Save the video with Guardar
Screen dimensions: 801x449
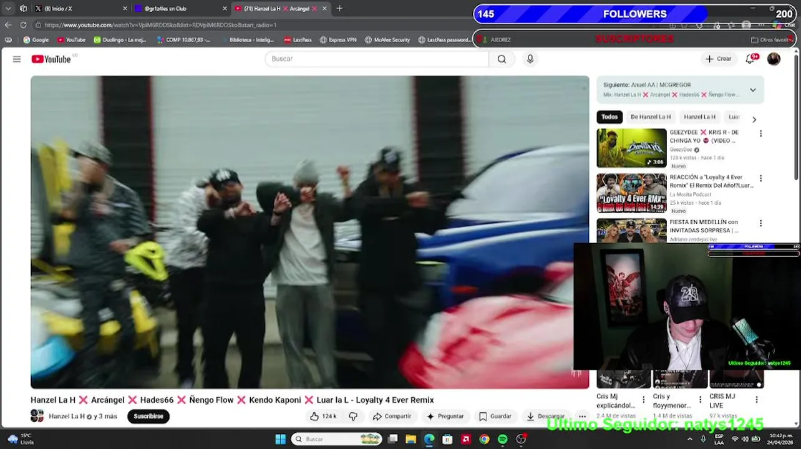click(x=495, y=416)
